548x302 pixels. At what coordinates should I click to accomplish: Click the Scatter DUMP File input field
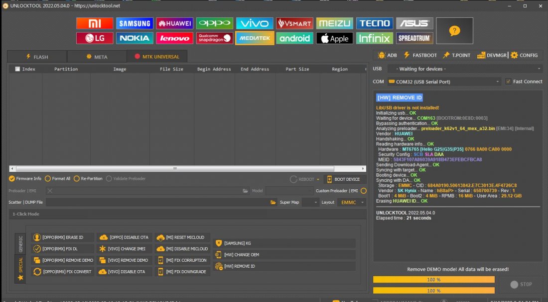(x=157, y=202)
